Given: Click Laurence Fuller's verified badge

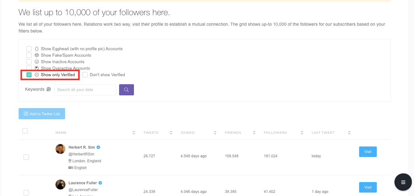Looking at the screenshot, I should click(x=100, y=183).
